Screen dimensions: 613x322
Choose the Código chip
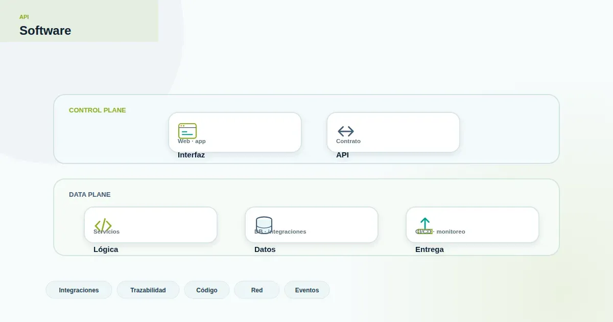pos(207,290)
